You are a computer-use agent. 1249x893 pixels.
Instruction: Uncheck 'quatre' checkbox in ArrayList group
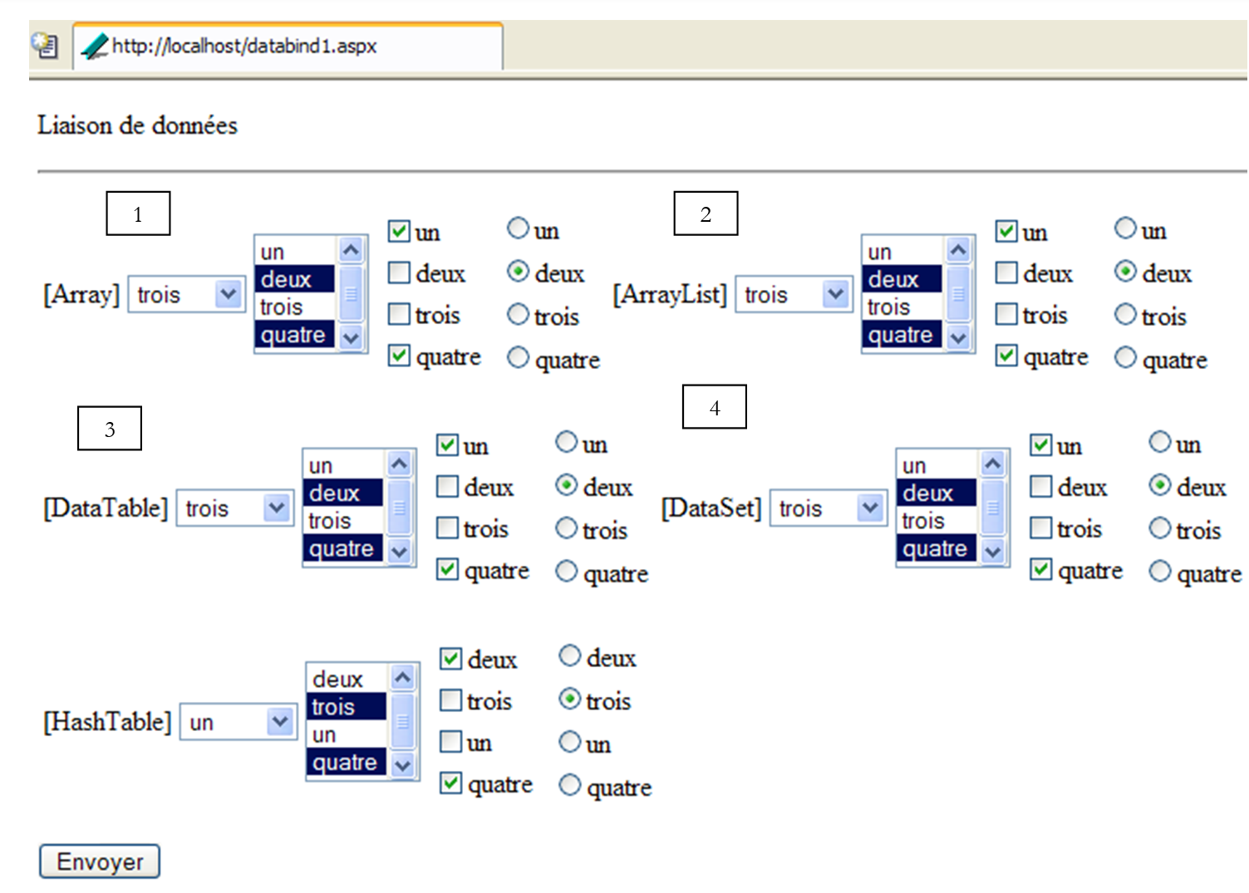tap(1006, 356)
